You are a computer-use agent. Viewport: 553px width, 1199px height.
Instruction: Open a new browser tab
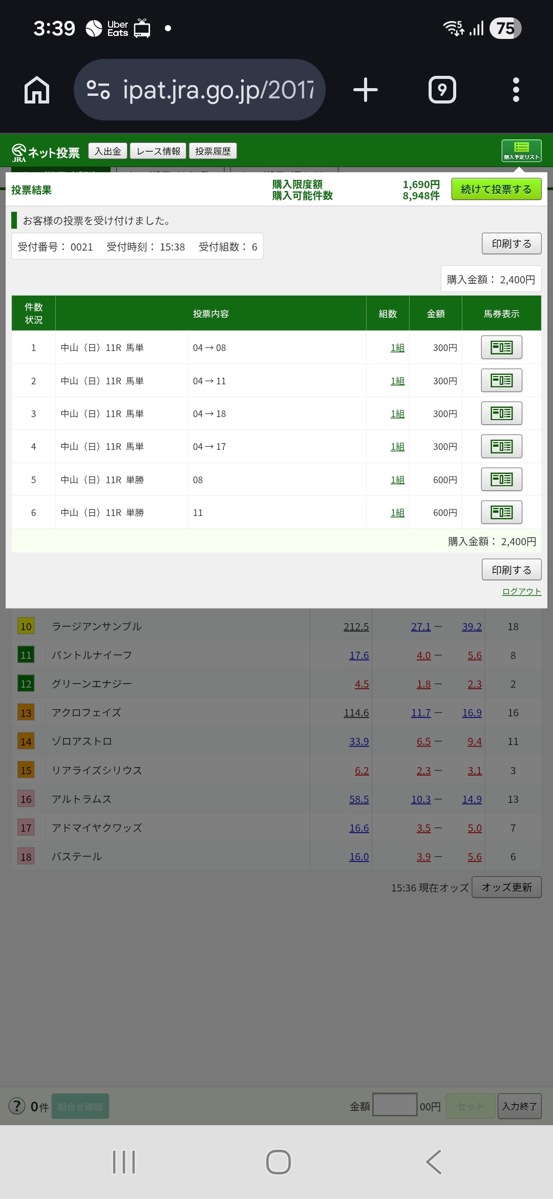[x=366, y=90]
